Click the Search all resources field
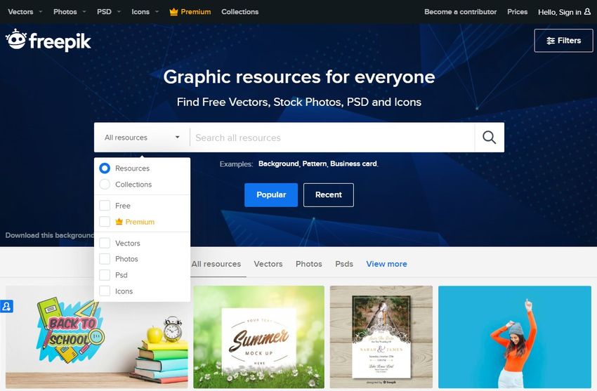 click(x=332, y=138)
